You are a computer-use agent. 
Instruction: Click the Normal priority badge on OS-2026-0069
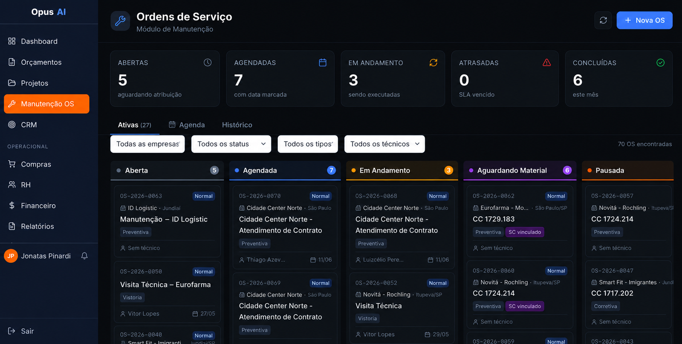pos(321,283)
